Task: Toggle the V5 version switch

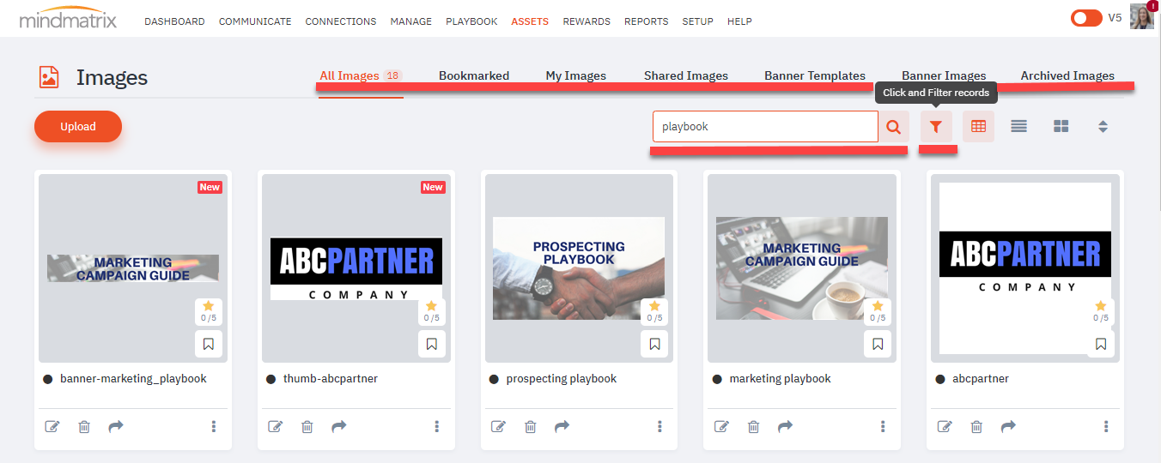Action: 1085,18
